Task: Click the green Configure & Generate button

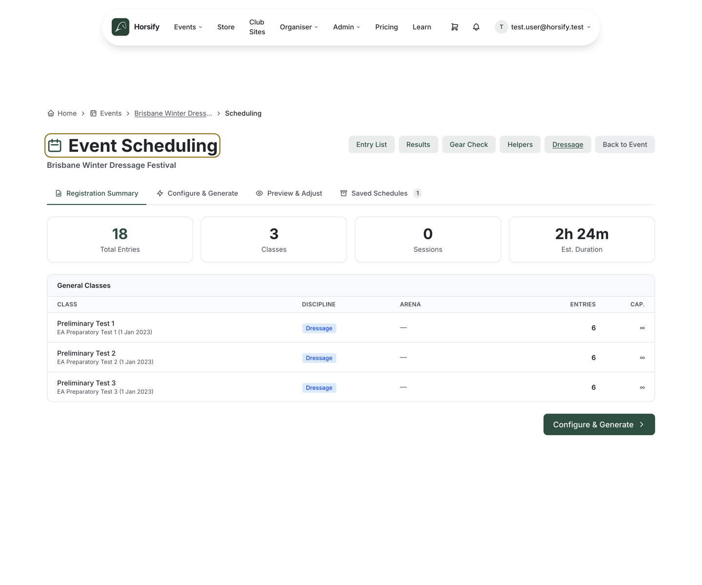Action: point(599,424)
